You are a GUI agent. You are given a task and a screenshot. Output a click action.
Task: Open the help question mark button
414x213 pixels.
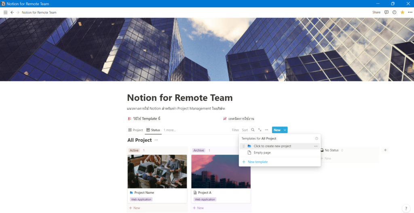(x=406, y=208)
